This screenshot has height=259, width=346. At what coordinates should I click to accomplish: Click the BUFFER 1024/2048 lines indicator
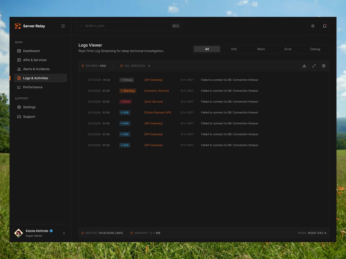(102, 233)
